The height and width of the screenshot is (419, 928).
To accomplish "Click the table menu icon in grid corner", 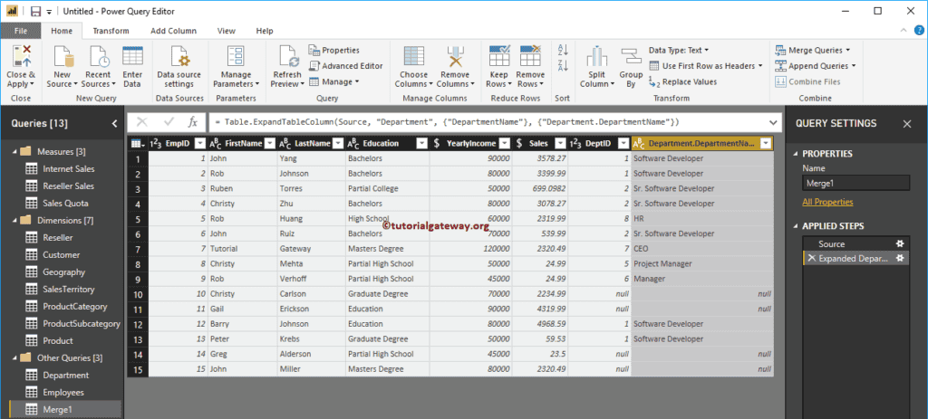I will tap(136, 143).
